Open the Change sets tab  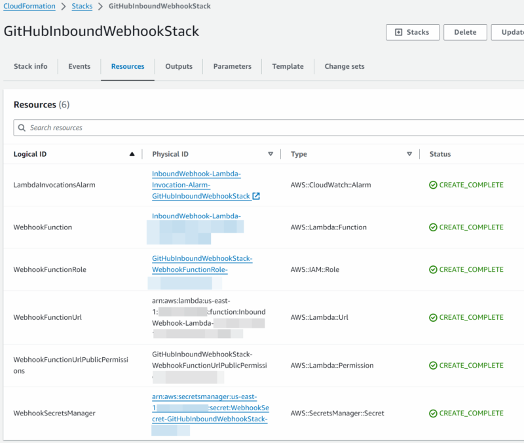pos(345,66)
